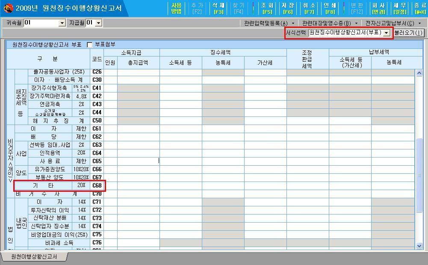The width and height of the screenshot is (428, 265).
Task: Click the 납부세액 header group
Action: point(375,53)
